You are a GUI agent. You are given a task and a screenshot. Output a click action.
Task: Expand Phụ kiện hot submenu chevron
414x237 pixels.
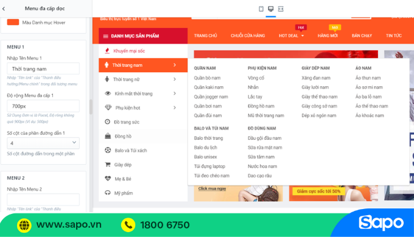175,108
